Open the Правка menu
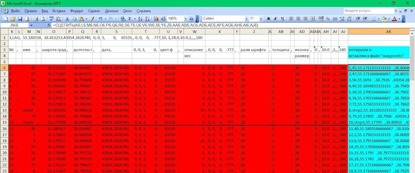This screenshot has width=415, height=173. point(31,11)
